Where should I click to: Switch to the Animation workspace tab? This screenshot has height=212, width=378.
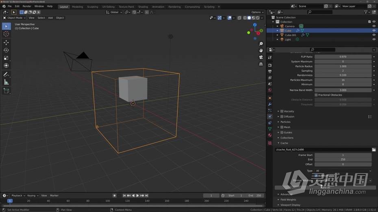[158, 7]
